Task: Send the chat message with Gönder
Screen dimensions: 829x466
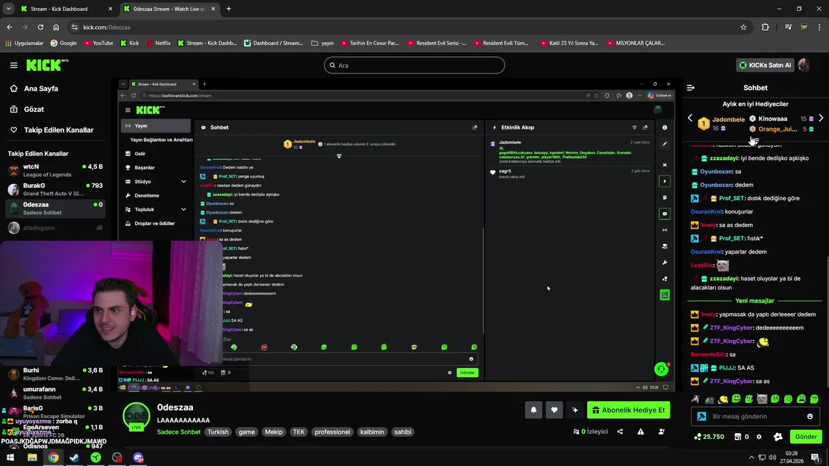Action: coord(806,437)
